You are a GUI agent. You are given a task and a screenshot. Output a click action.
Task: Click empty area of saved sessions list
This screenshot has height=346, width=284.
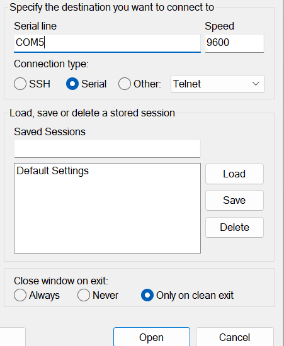pyautogui.click(x=107, y=216)
